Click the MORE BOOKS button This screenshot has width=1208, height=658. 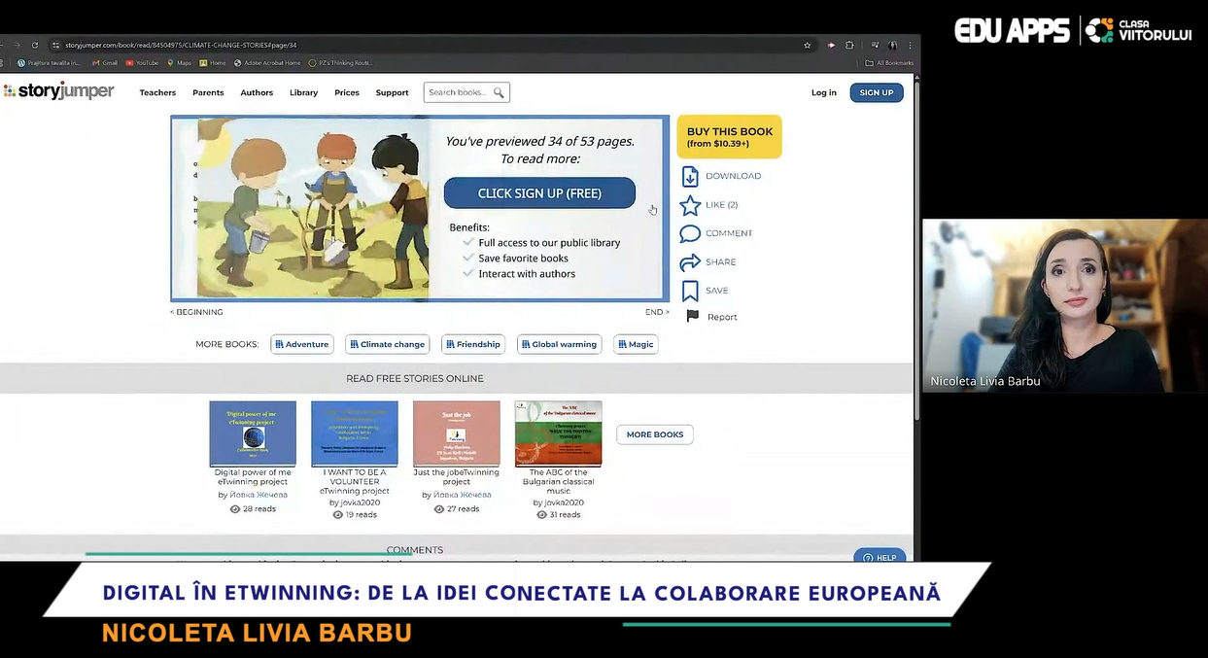pyautogui.click(x=655, y=434)
